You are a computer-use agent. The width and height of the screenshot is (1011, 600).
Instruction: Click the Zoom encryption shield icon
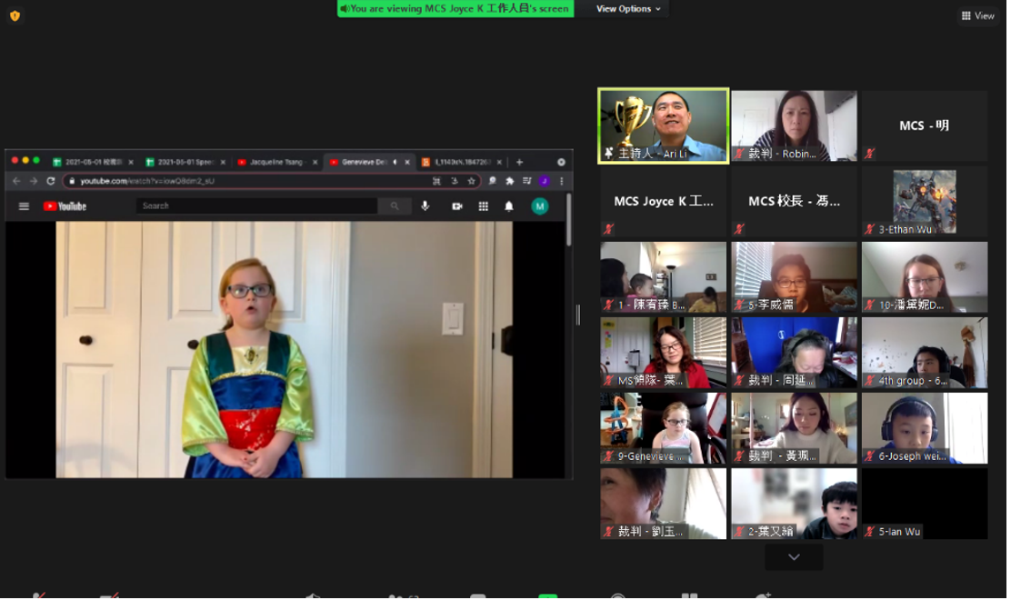[x=15, y=15]
